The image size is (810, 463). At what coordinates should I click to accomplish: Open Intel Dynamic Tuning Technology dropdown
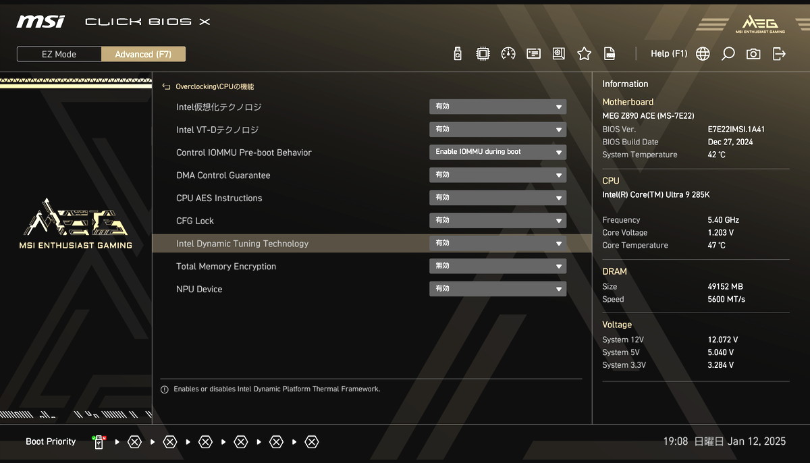(x=497, y=243)
